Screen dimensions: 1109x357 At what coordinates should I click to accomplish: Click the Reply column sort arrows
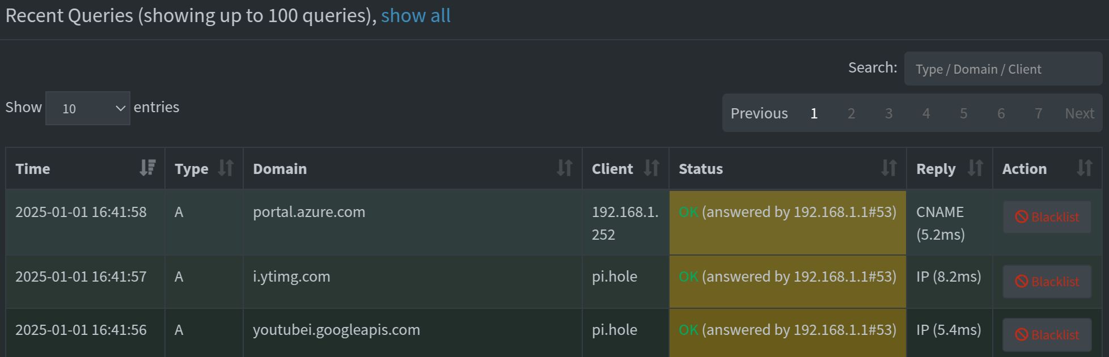click(975, 168)
